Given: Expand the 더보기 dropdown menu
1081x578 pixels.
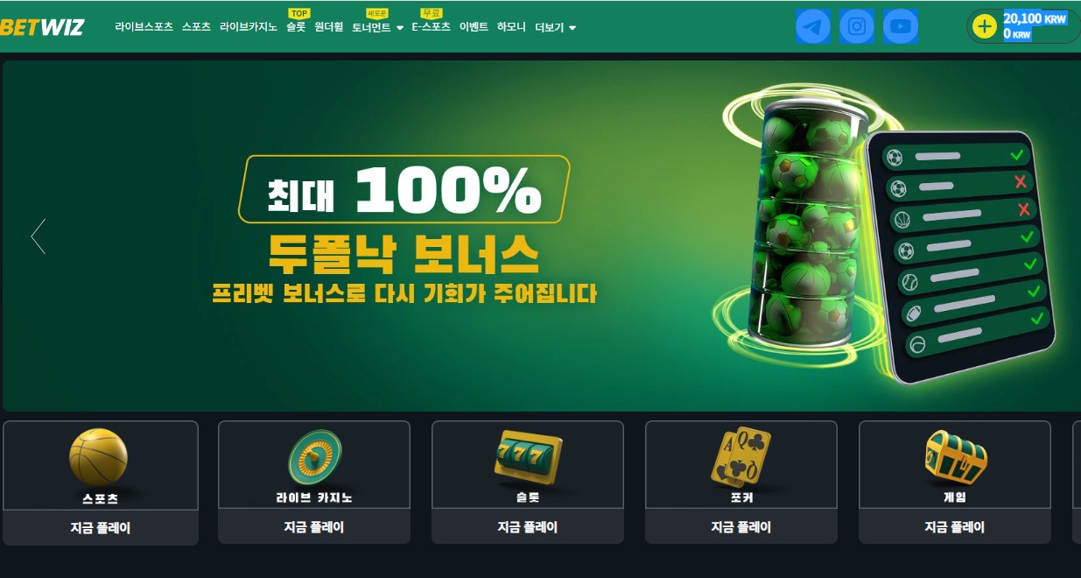Looking at the screenshot, I should click(555, 27).
